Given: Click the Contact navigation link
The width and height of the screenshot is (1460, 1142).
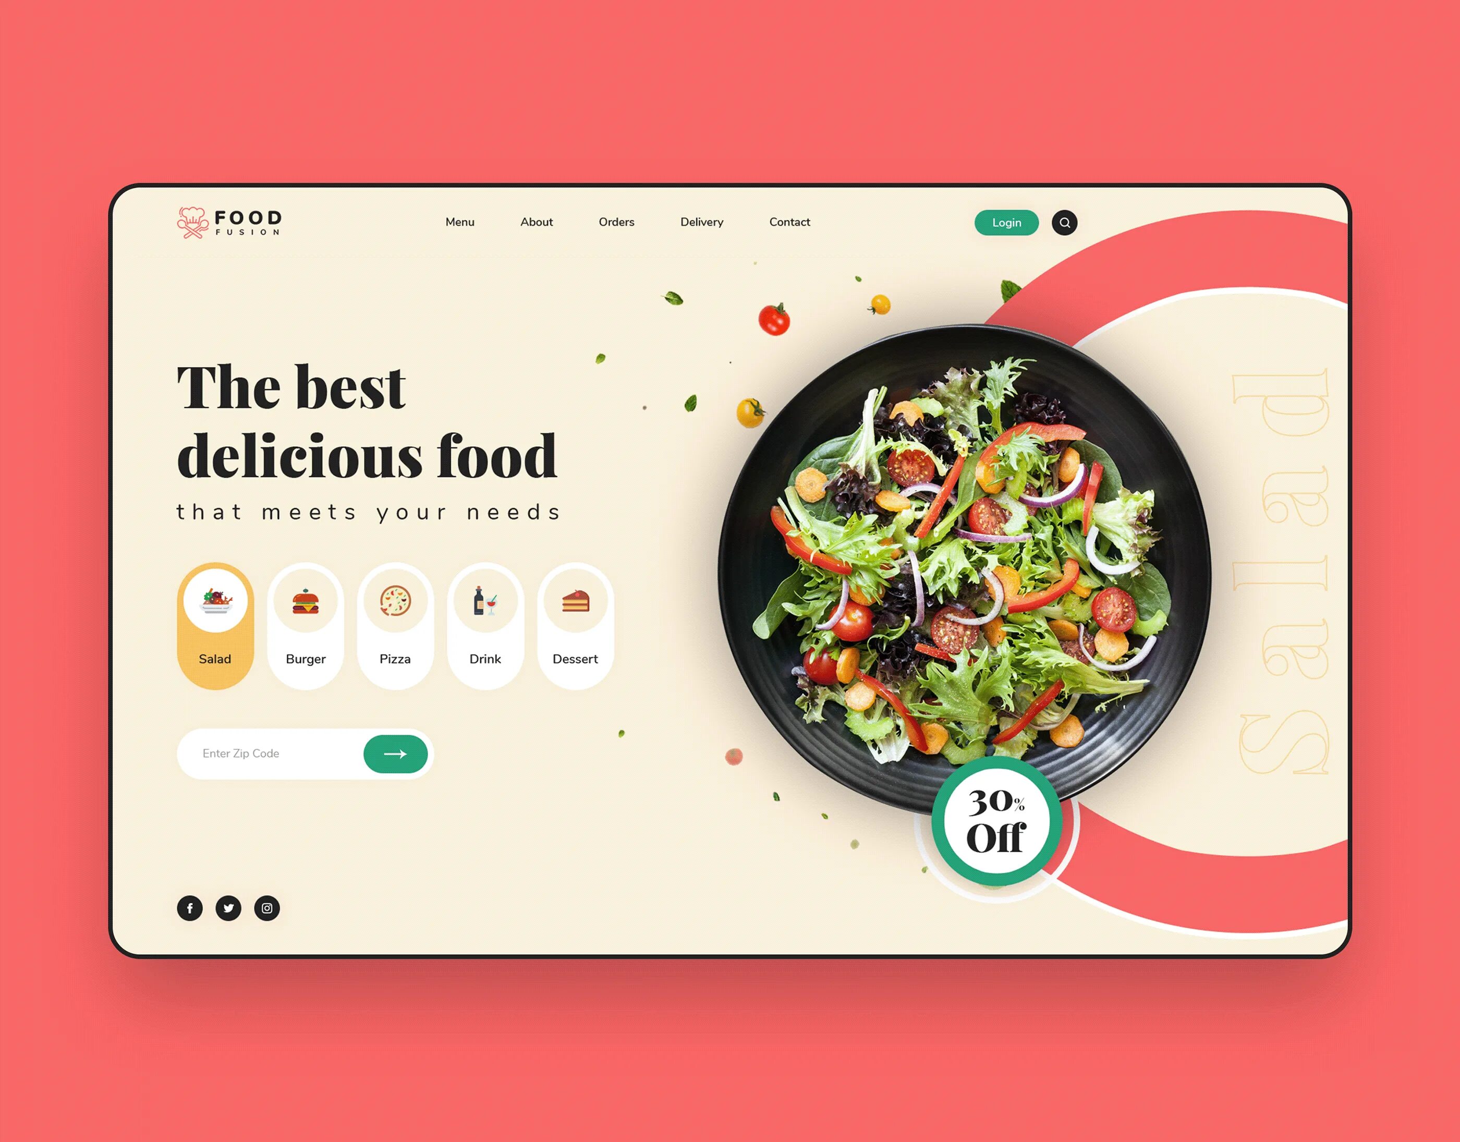Looking at the screenshot, I should click(x=788, y=222).
